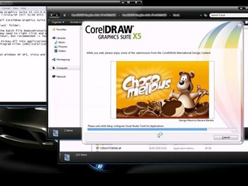The height and width of the screenshot is (186, 248).
Task: Close the Notepad window
Action: tap(136, 3)
